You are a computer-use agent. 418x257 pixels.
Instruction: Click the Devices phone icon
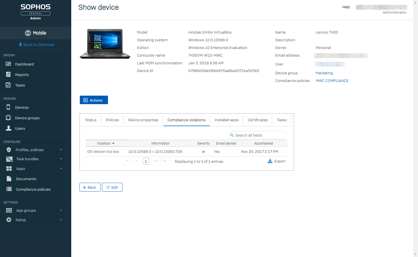9,107
